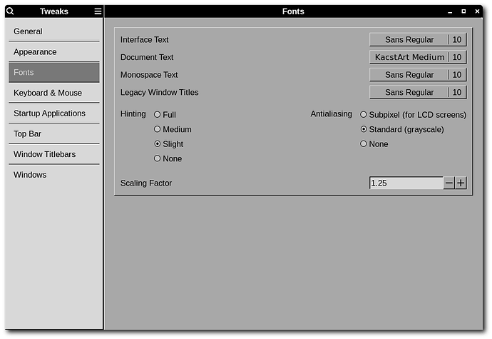The image size is (492, 339).
Task: Open the hamburger menu in Tweaks header
Action: (x=98, y=11)
